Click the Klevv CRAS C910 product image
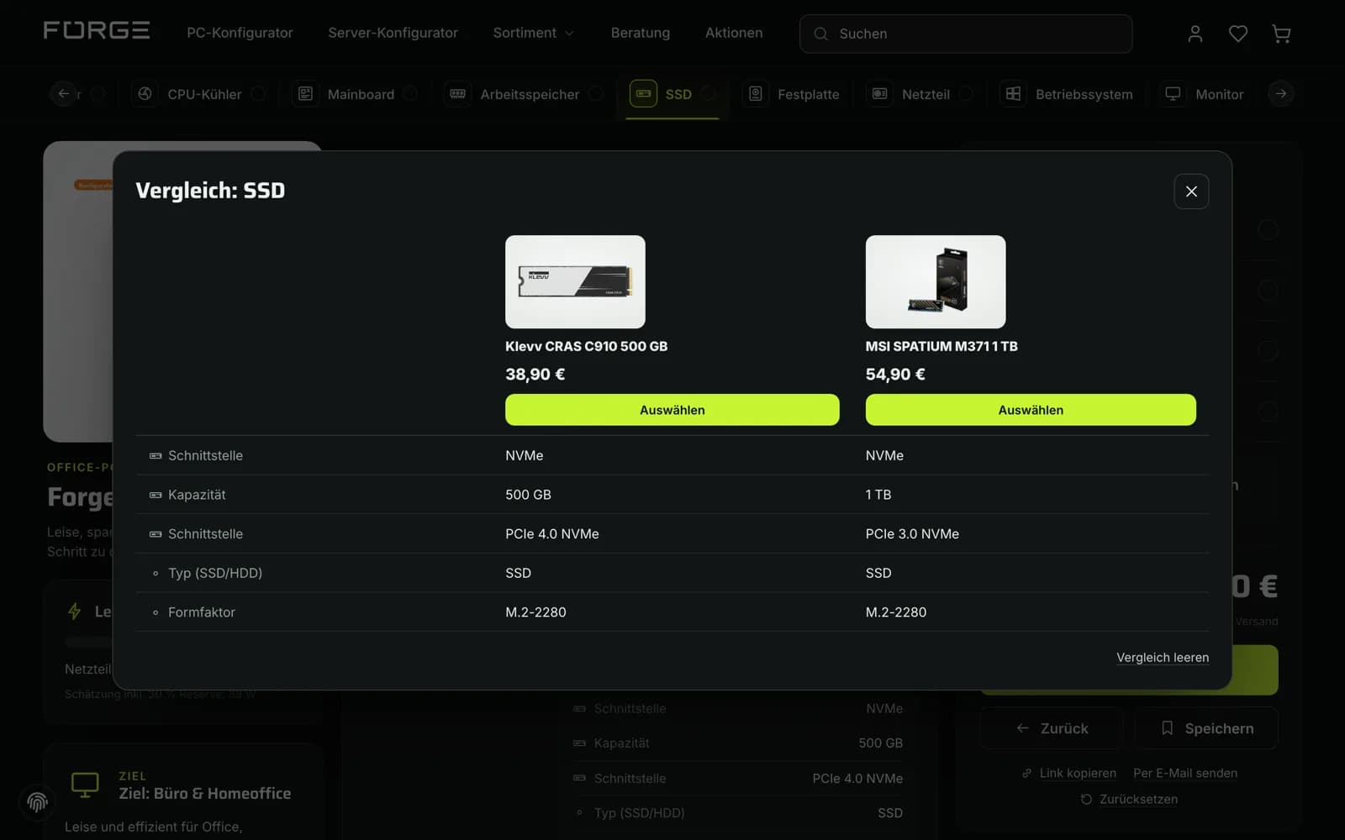Image resolution: width=1345 pixels, height=840 pixels. [575, 281]
